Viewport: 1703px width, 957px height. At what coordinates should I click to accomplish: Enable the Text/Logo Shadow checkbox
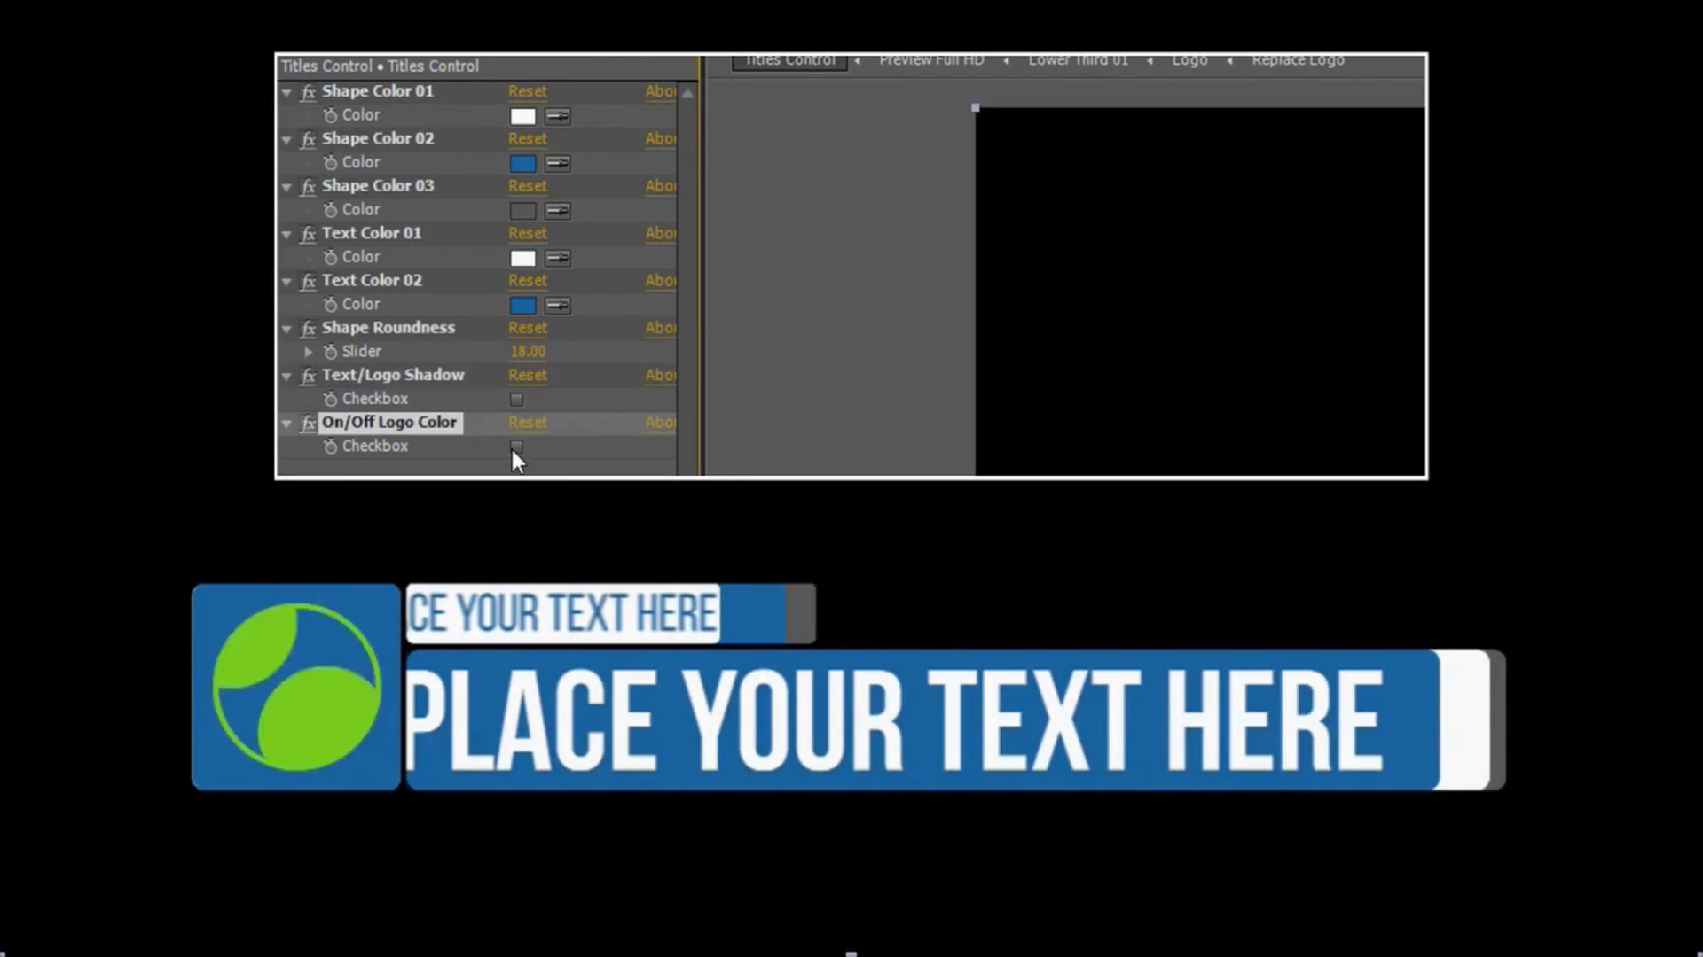pos(516,400)
